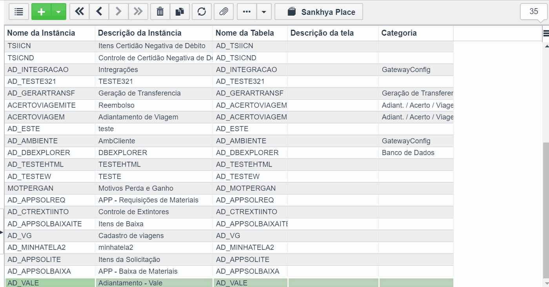549x287 pixels.
Task: Sort by Nome da Instância column header
Action: (50, 33)
